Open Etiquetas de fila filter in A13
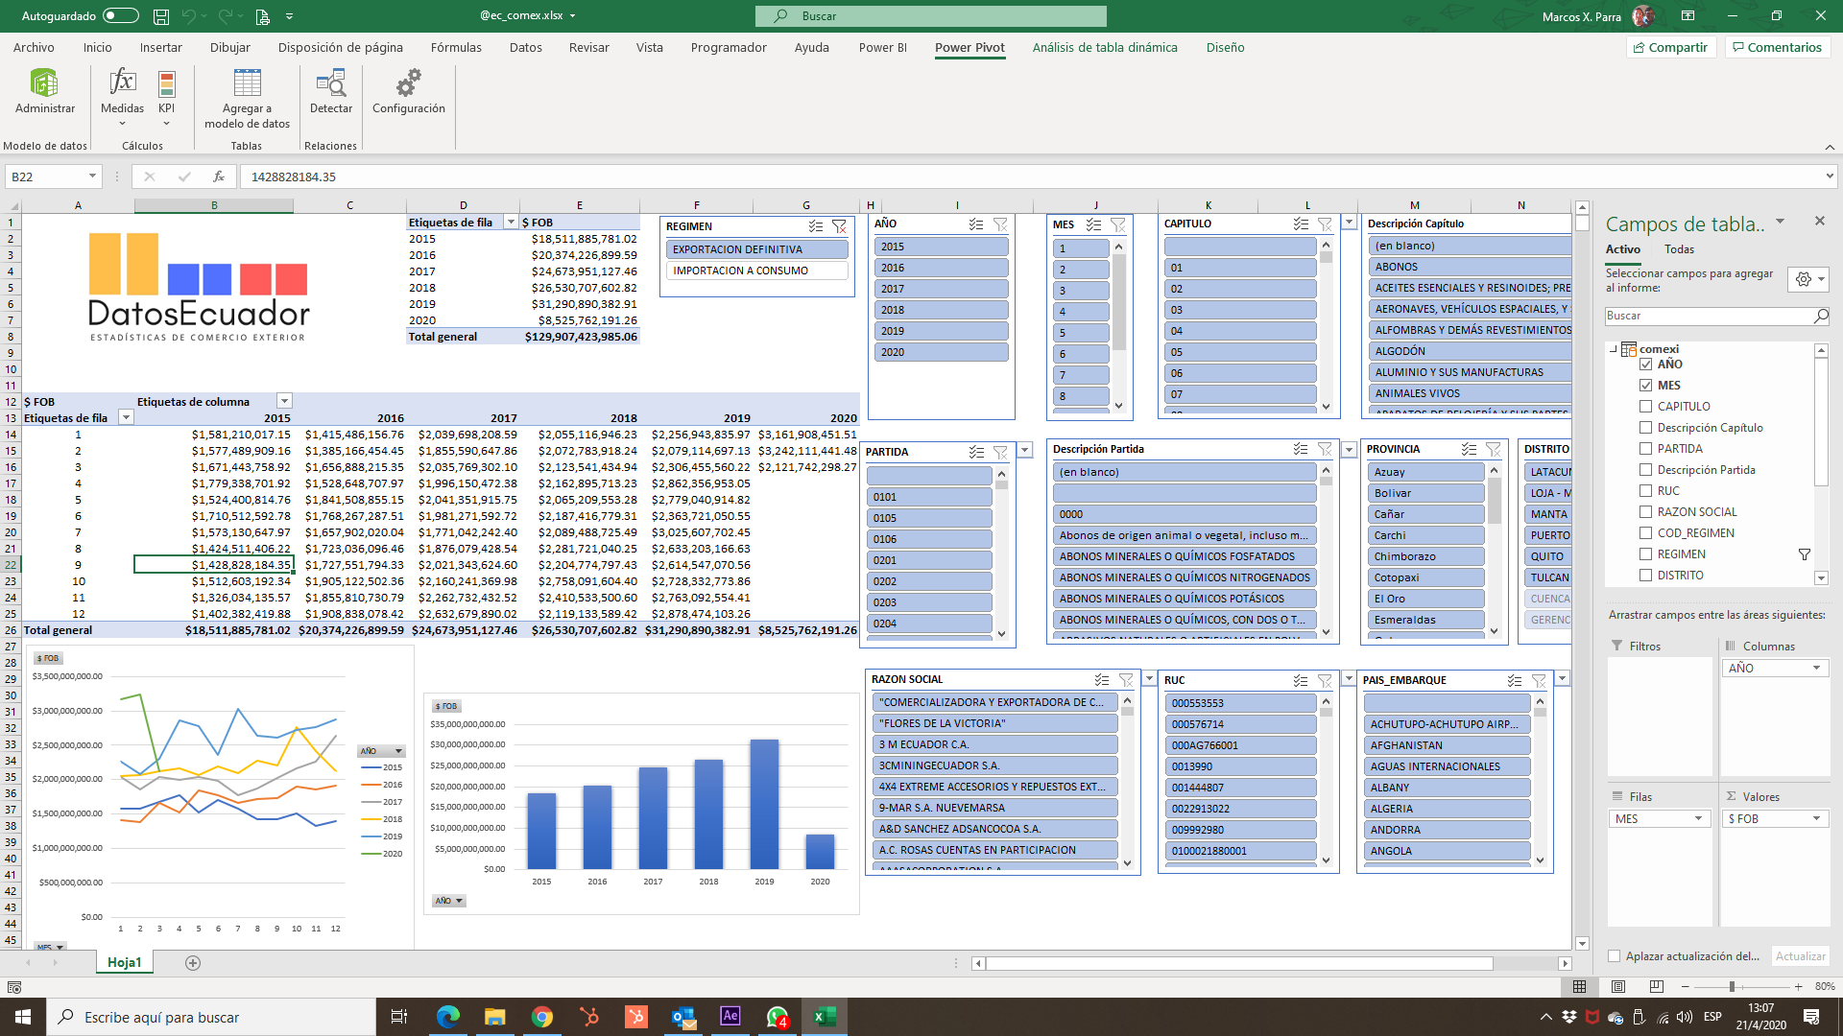 (126, 417)
